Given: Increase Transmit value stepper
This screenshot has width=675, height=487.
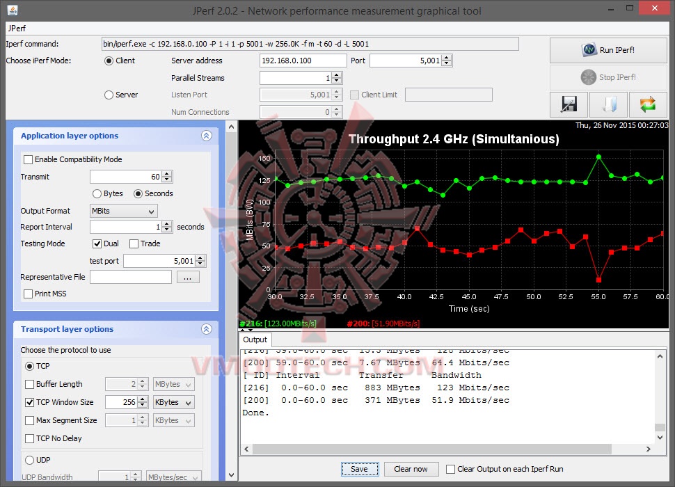Looking at the screenshot, I should coord(168,174).
